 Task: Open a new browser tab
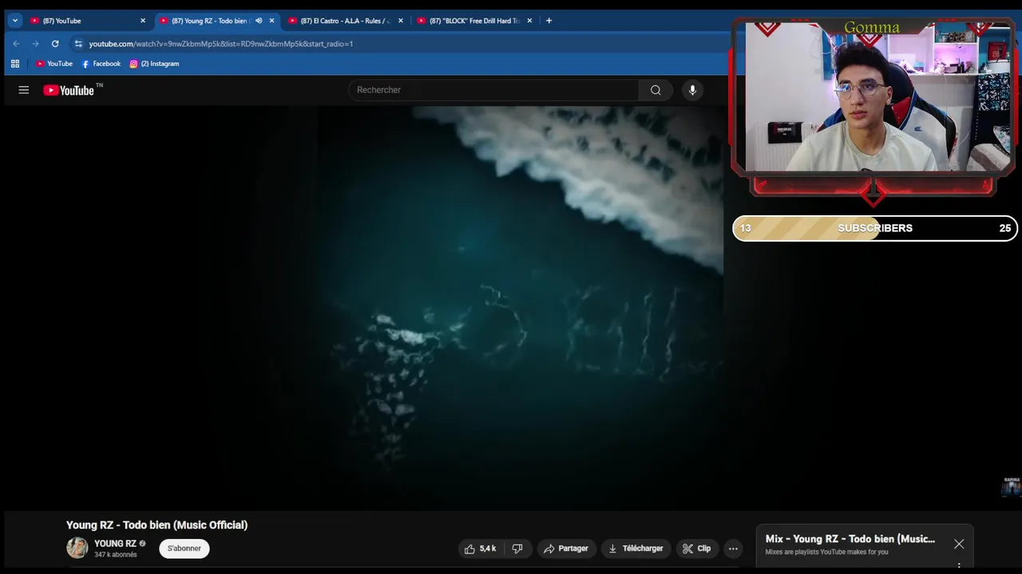click(x=549, y=21)
